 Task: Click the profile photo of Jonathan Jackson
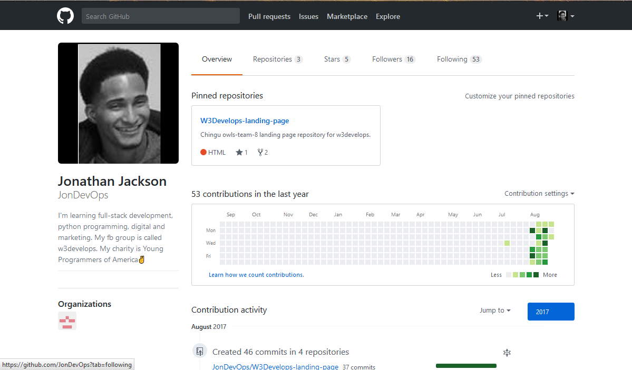(x=118, y=103)
